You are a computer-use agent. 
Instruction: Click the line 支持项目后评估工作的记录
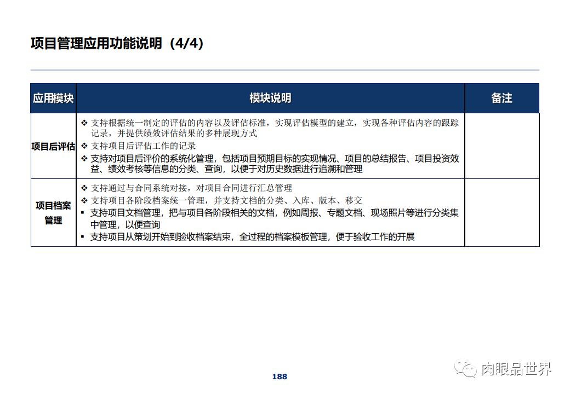pos(139,146)
